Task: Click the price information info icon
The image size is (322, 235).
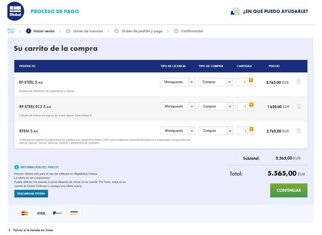Action: click(x=17, y=167)
